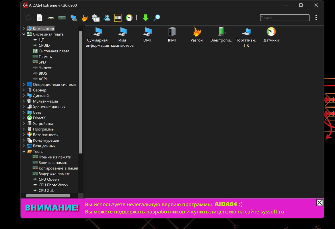The image size is (335, 229).
Task: Open the three-dot options menu
Action: coord(316,18)
